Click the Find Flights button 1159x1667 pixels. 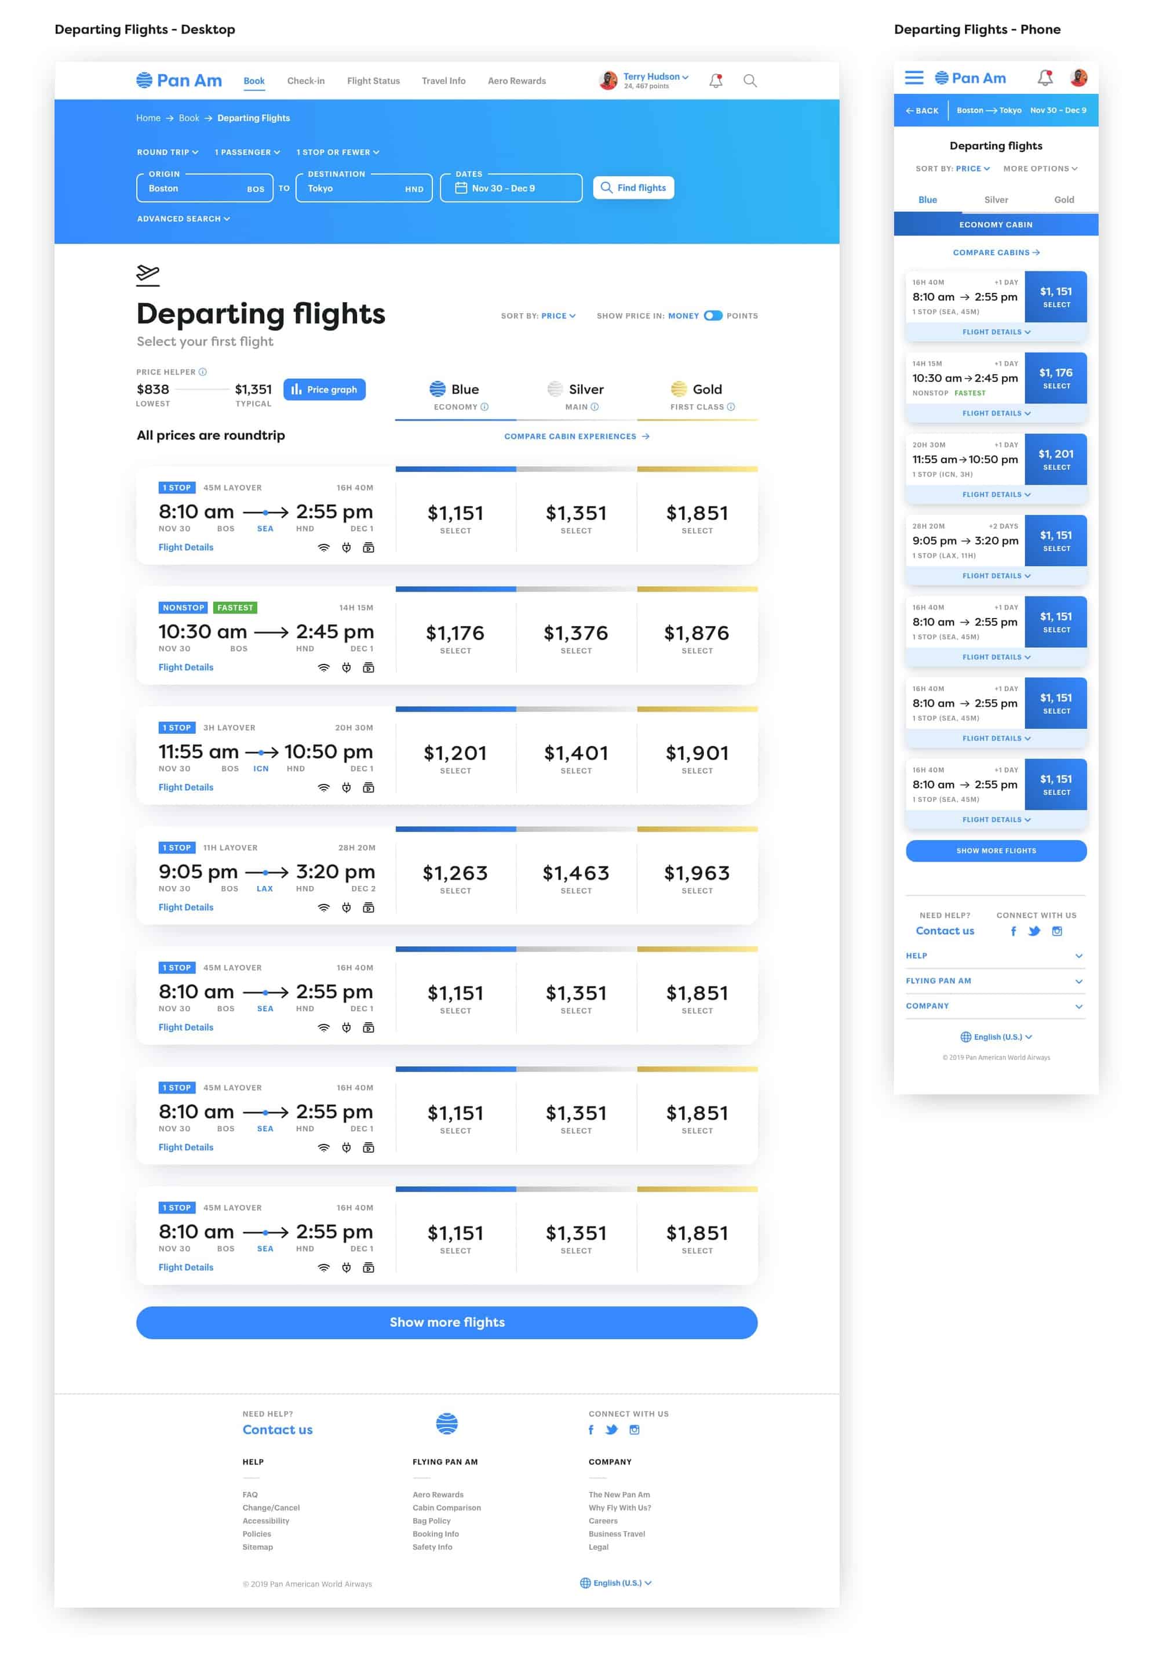(633, 187)
